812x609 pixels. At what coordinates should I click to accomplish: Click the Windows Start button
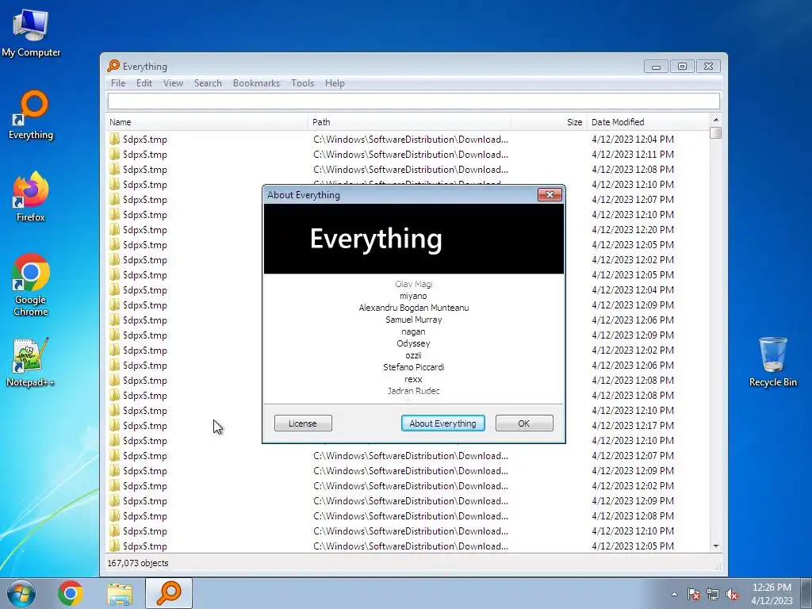click(x=21, y=593)
